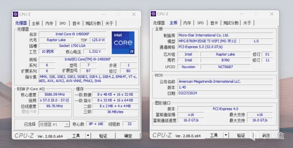
Task: Open 测試分數 tab in right window
Action: (x=231, y=23)
